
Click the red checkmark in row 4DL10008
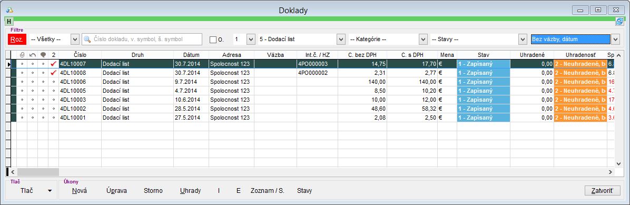click(x=53, y=73)
